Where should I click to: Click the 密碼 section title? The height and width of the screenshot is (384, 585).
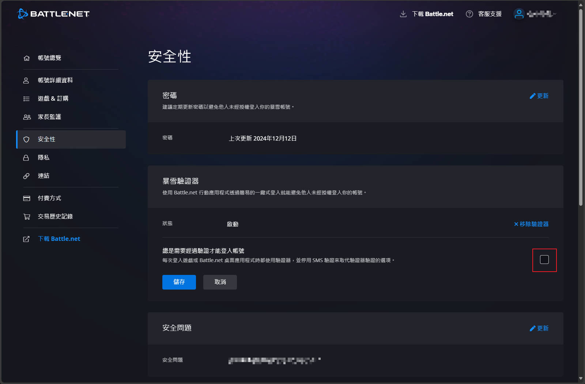click(x=170, y=96)
